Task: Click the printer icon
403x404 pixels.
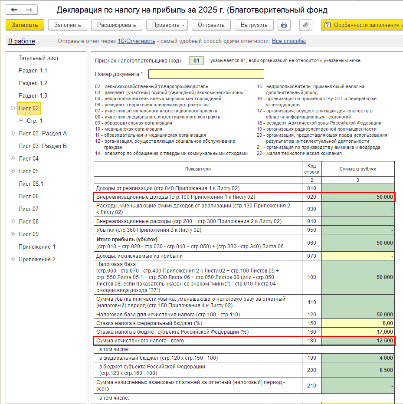Action: (x=284, y=25)
